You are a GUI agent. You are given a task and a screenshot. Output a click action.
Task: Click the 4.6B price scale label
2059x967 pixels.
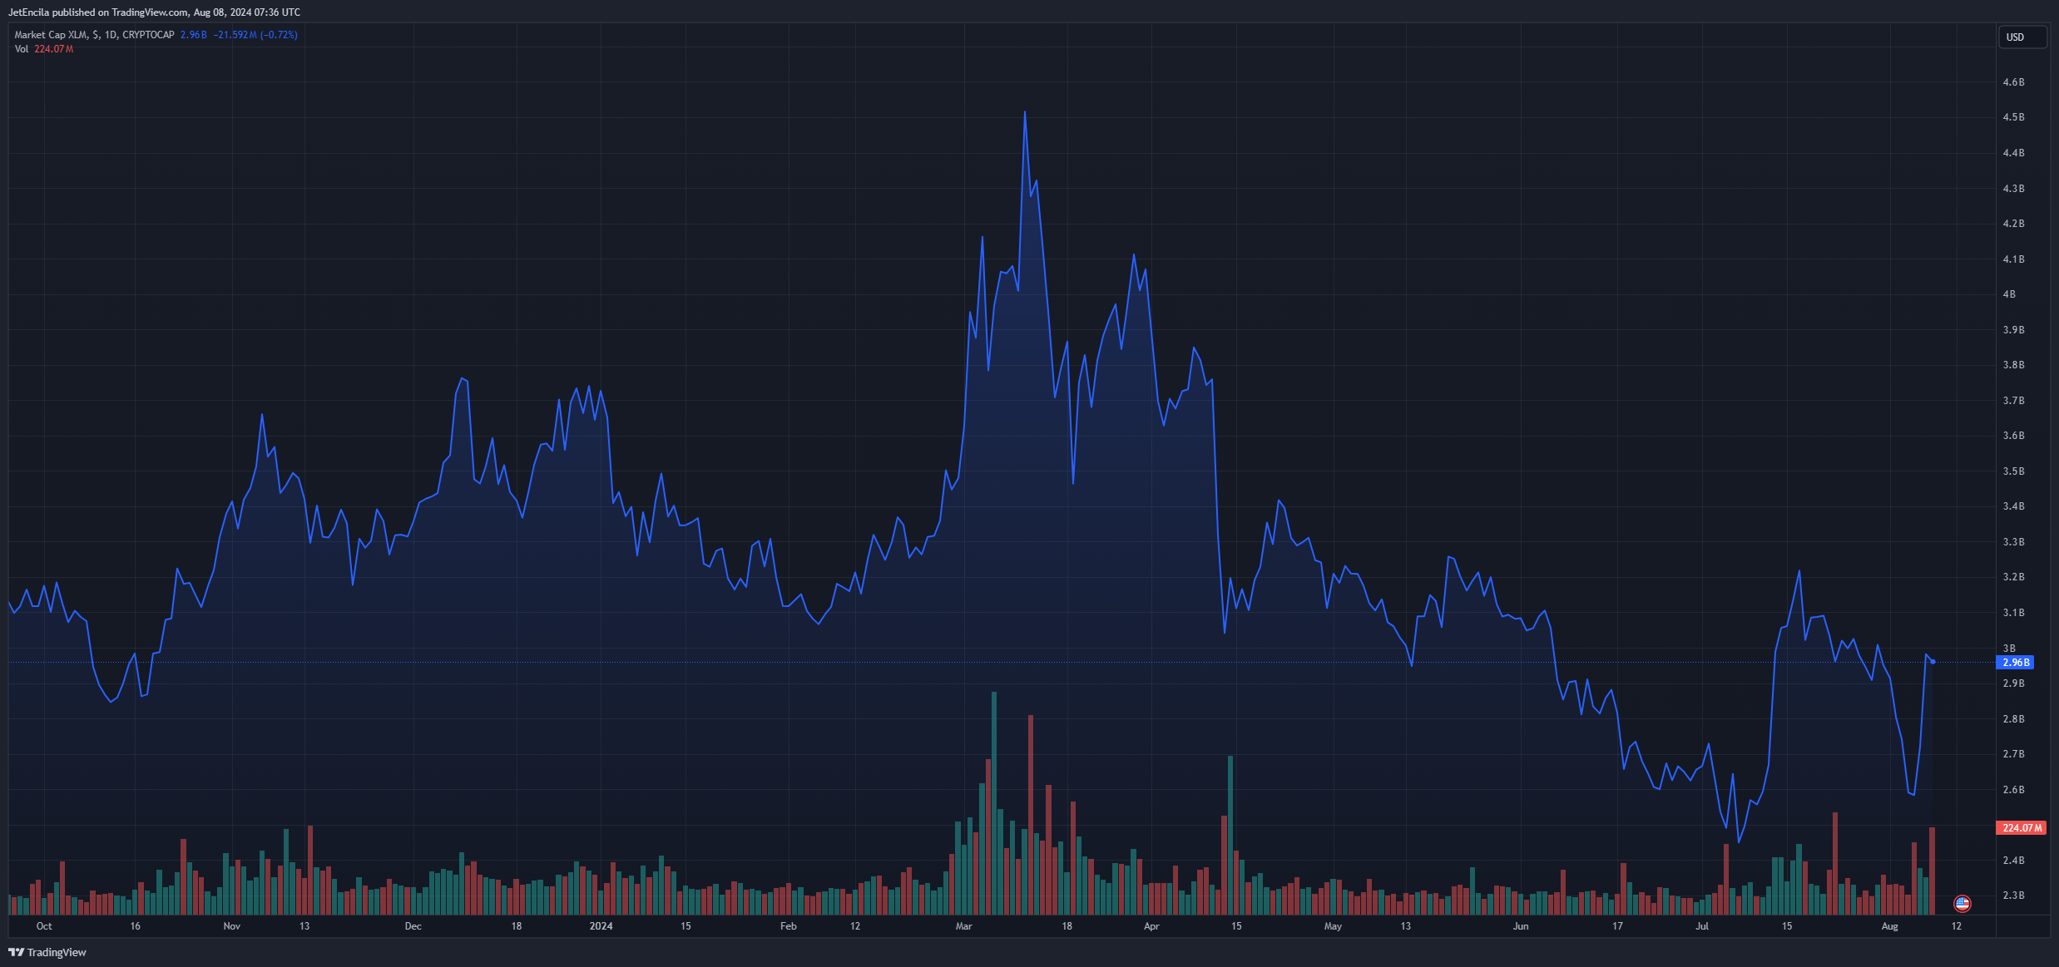coord(2013,82)
